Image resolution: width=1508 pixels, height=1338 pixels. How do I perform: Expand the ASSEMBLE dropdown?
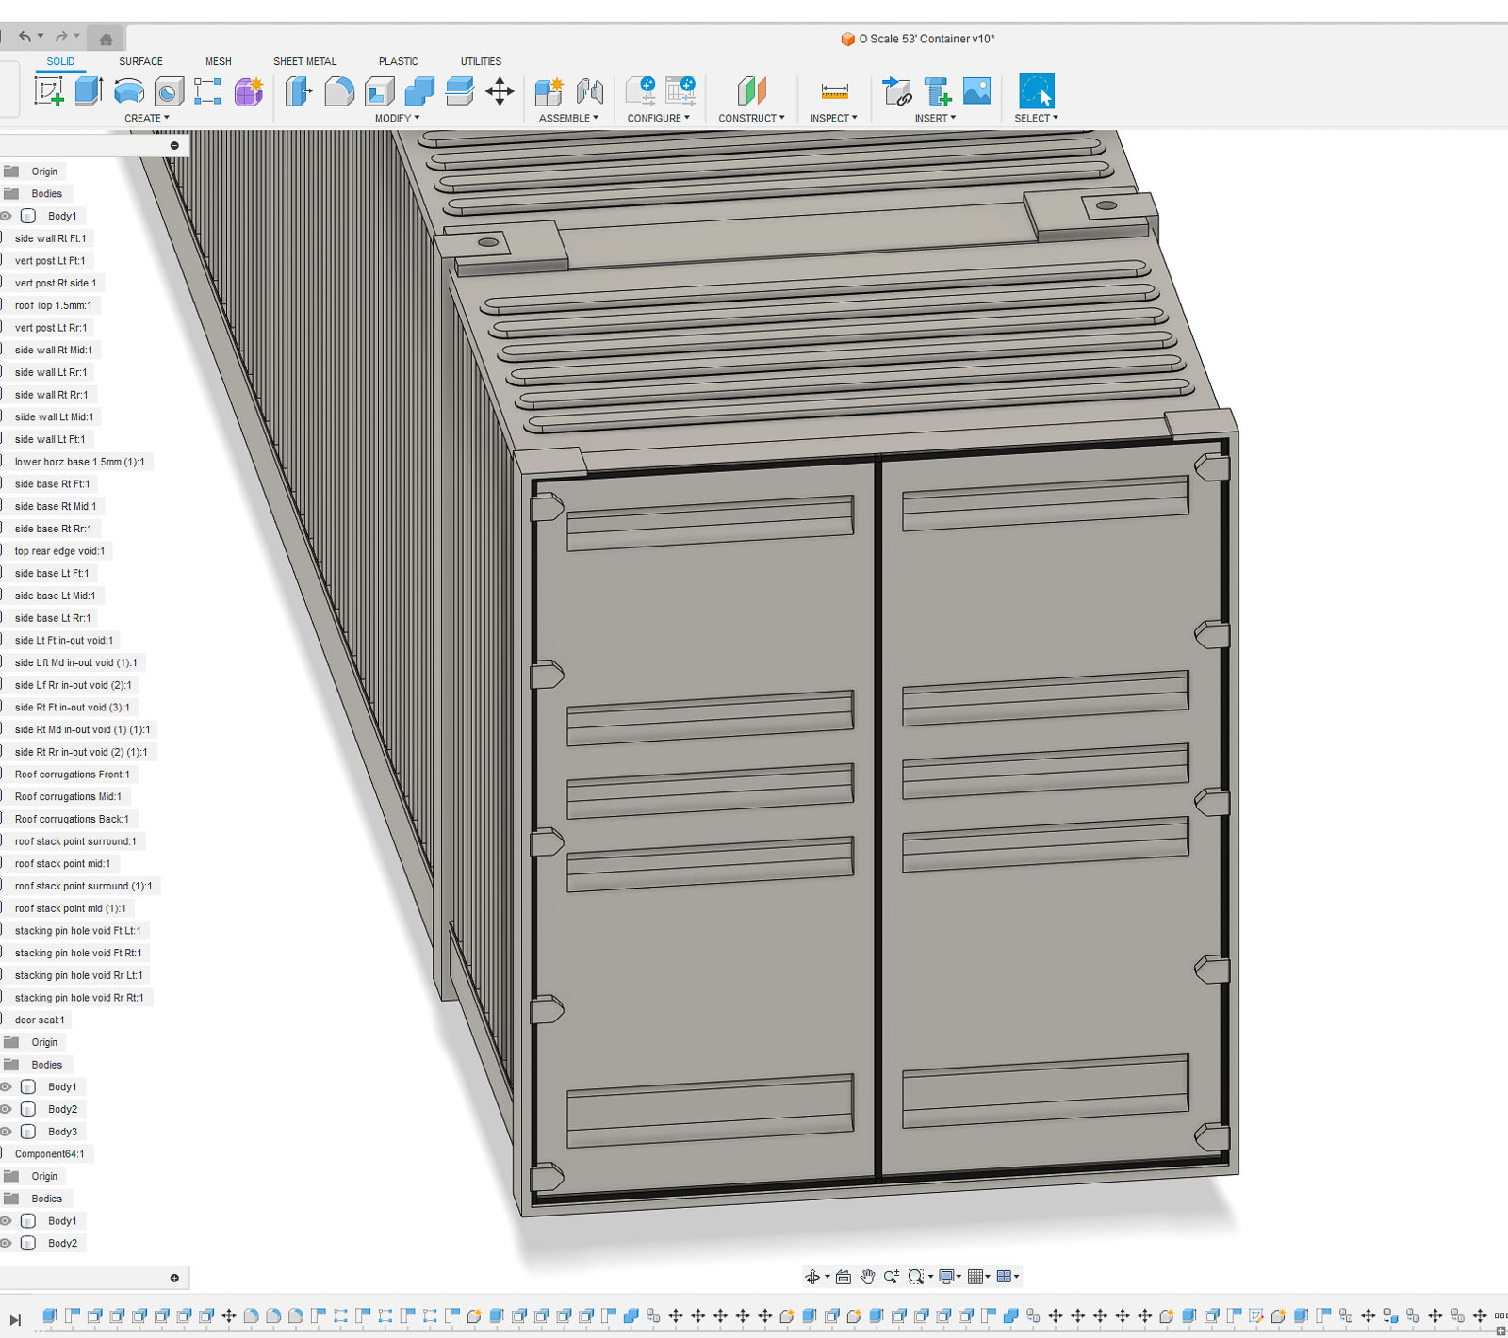pos(568,118)
